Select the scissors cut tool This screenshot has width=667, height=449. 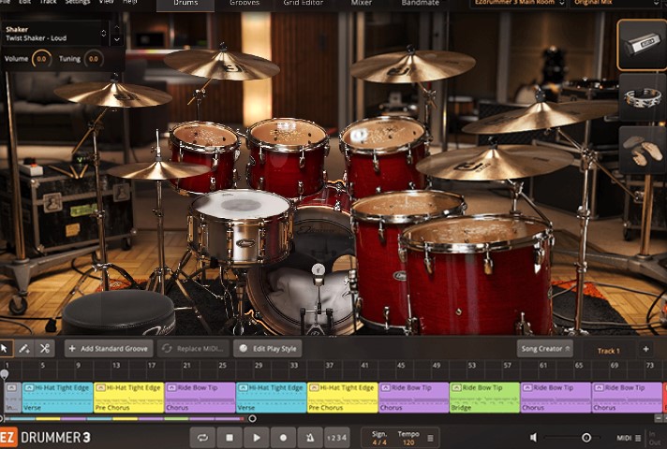(x=44, y=348)
